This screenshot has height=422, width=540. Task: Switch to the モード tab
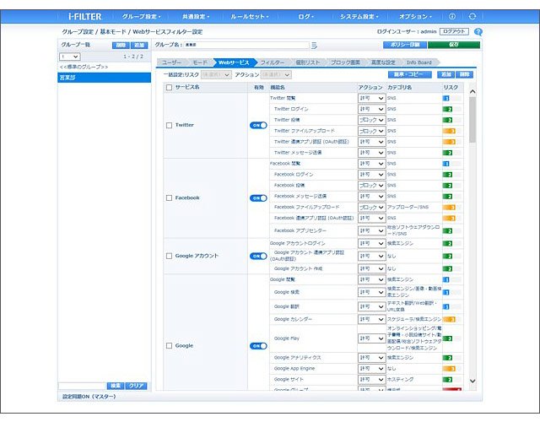point(200,62)
